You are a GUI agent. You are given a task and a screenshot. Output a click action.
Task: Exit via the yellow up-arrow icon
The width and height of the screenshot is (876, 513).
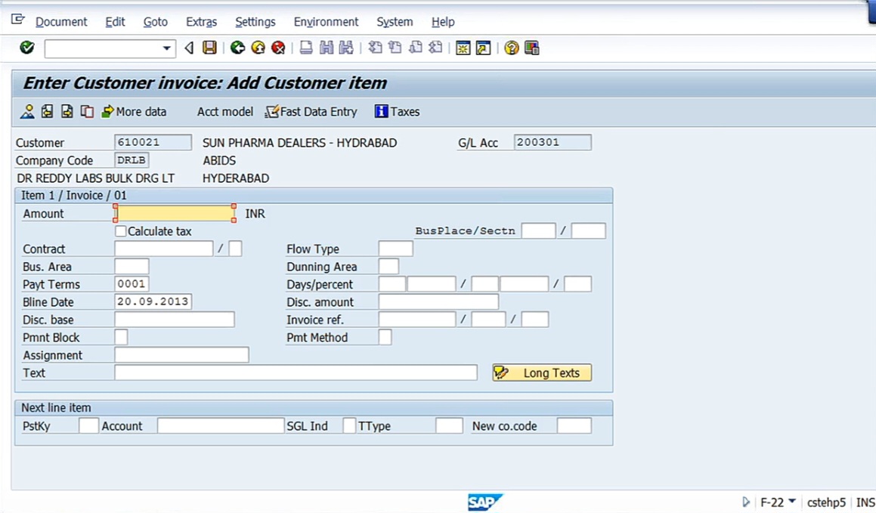pos(258,48)
